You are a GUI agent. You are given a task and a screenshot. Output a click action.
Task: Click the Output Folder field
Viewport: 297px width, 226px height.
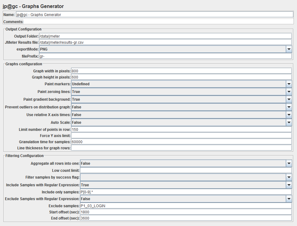(165, 36)
